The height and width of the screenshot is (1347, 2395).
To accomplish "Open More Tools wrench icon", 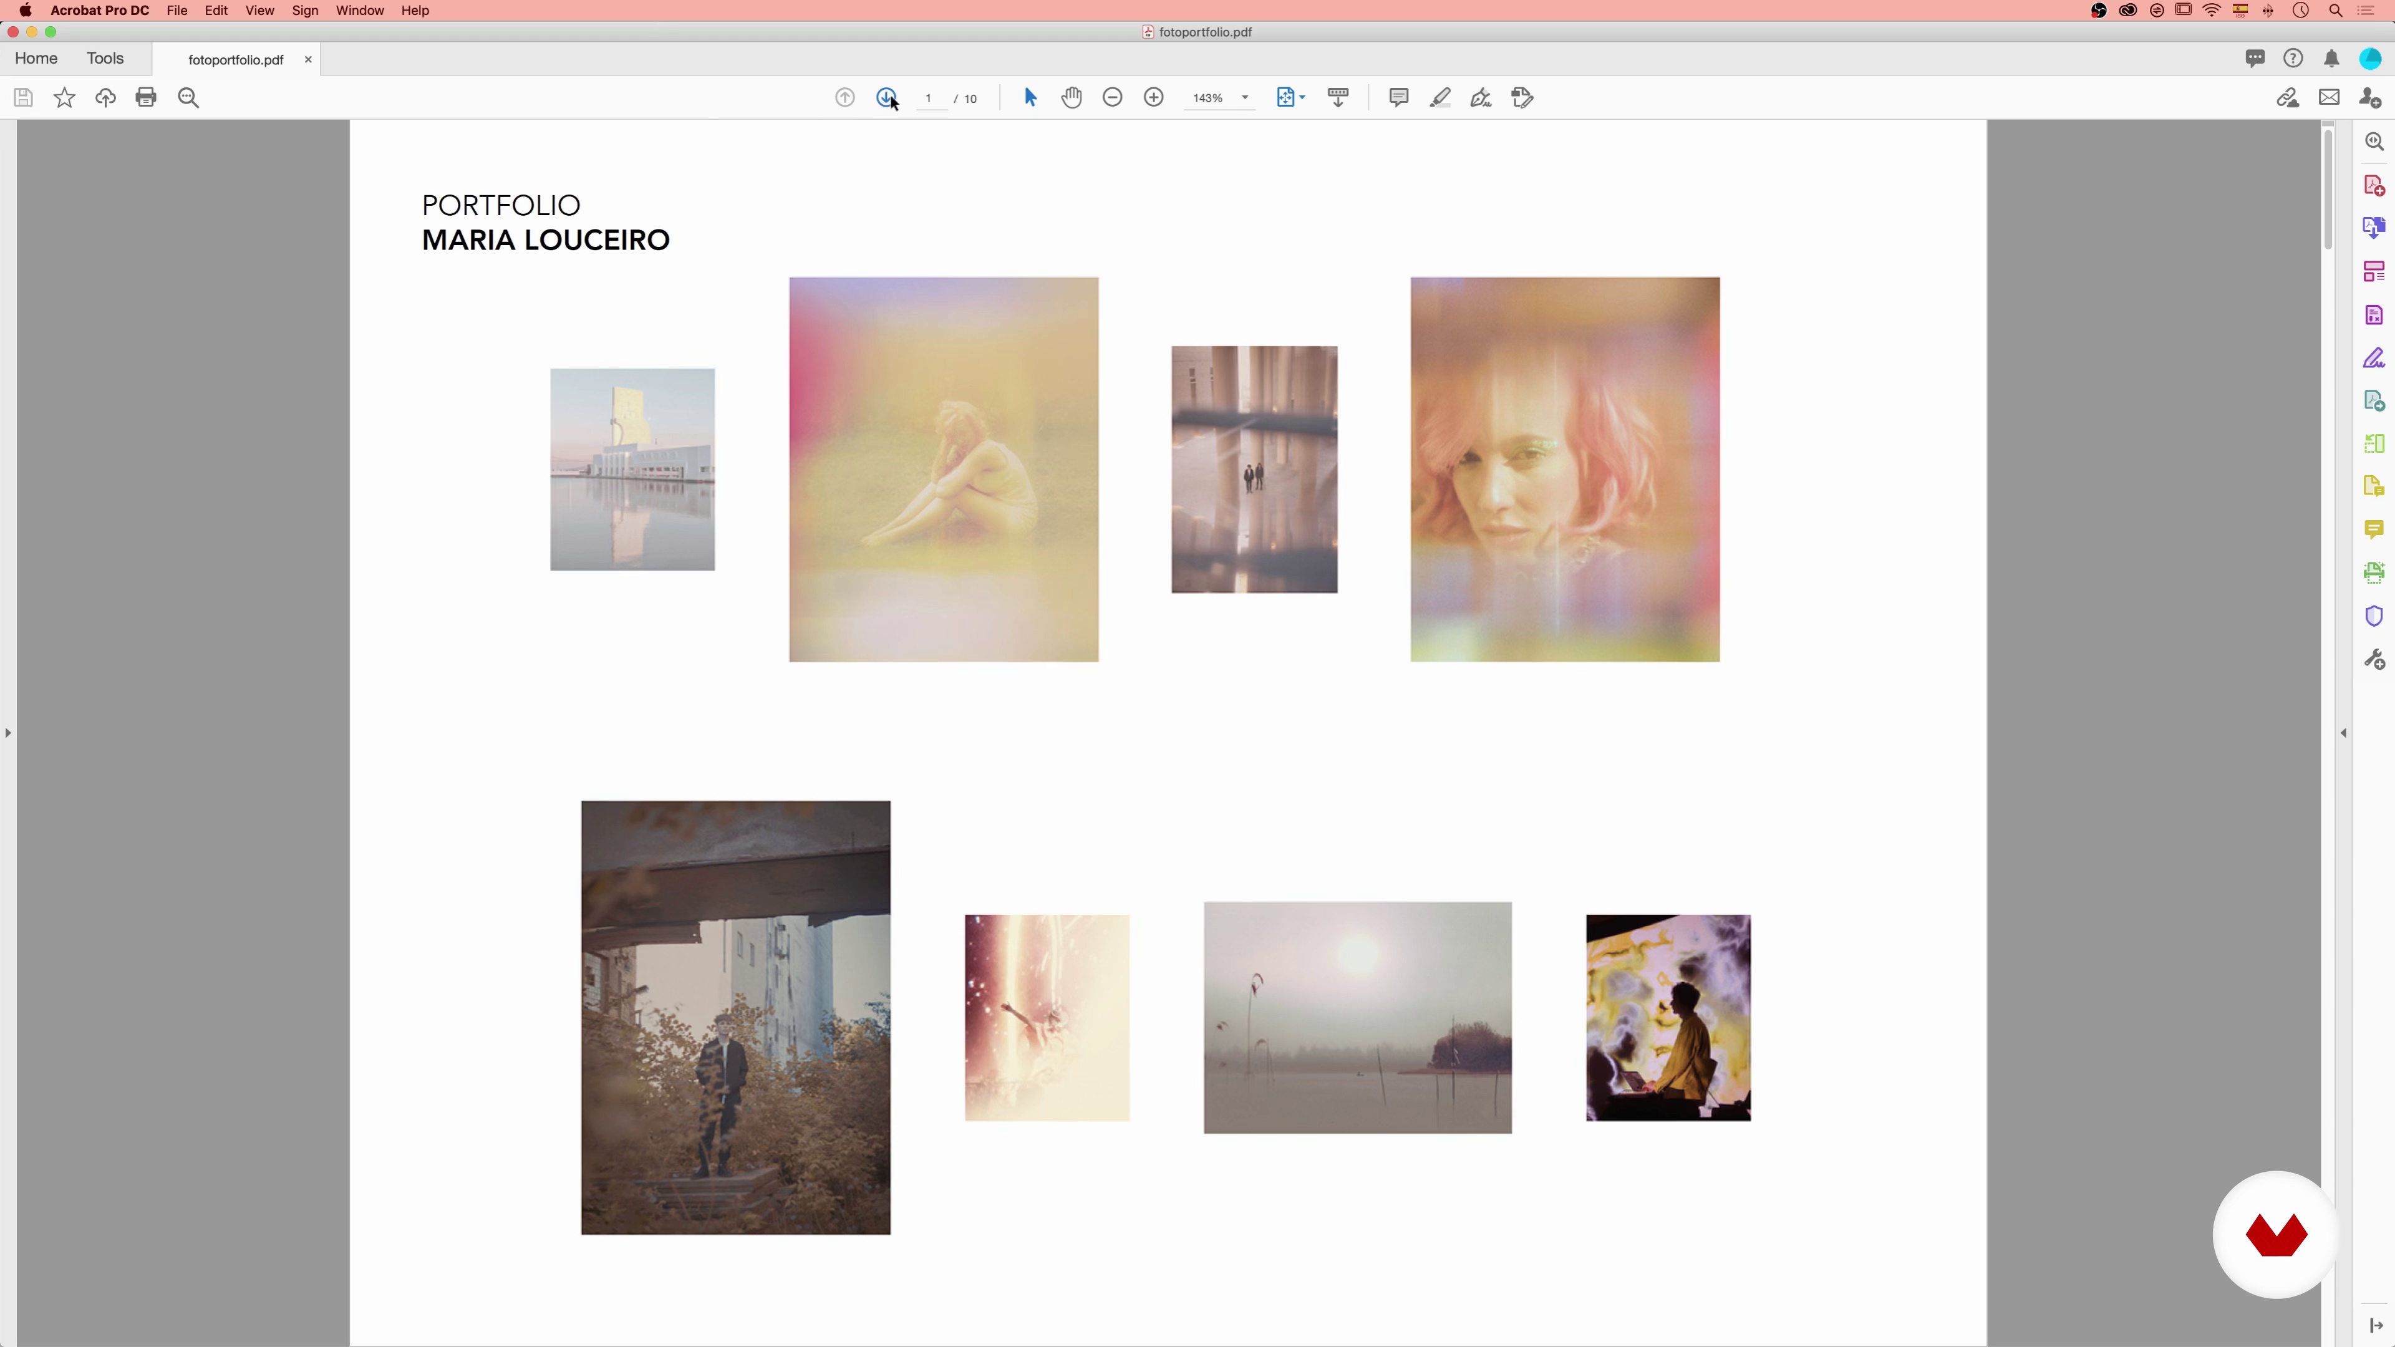I will pyautogui.click(x=2374, y=659).
